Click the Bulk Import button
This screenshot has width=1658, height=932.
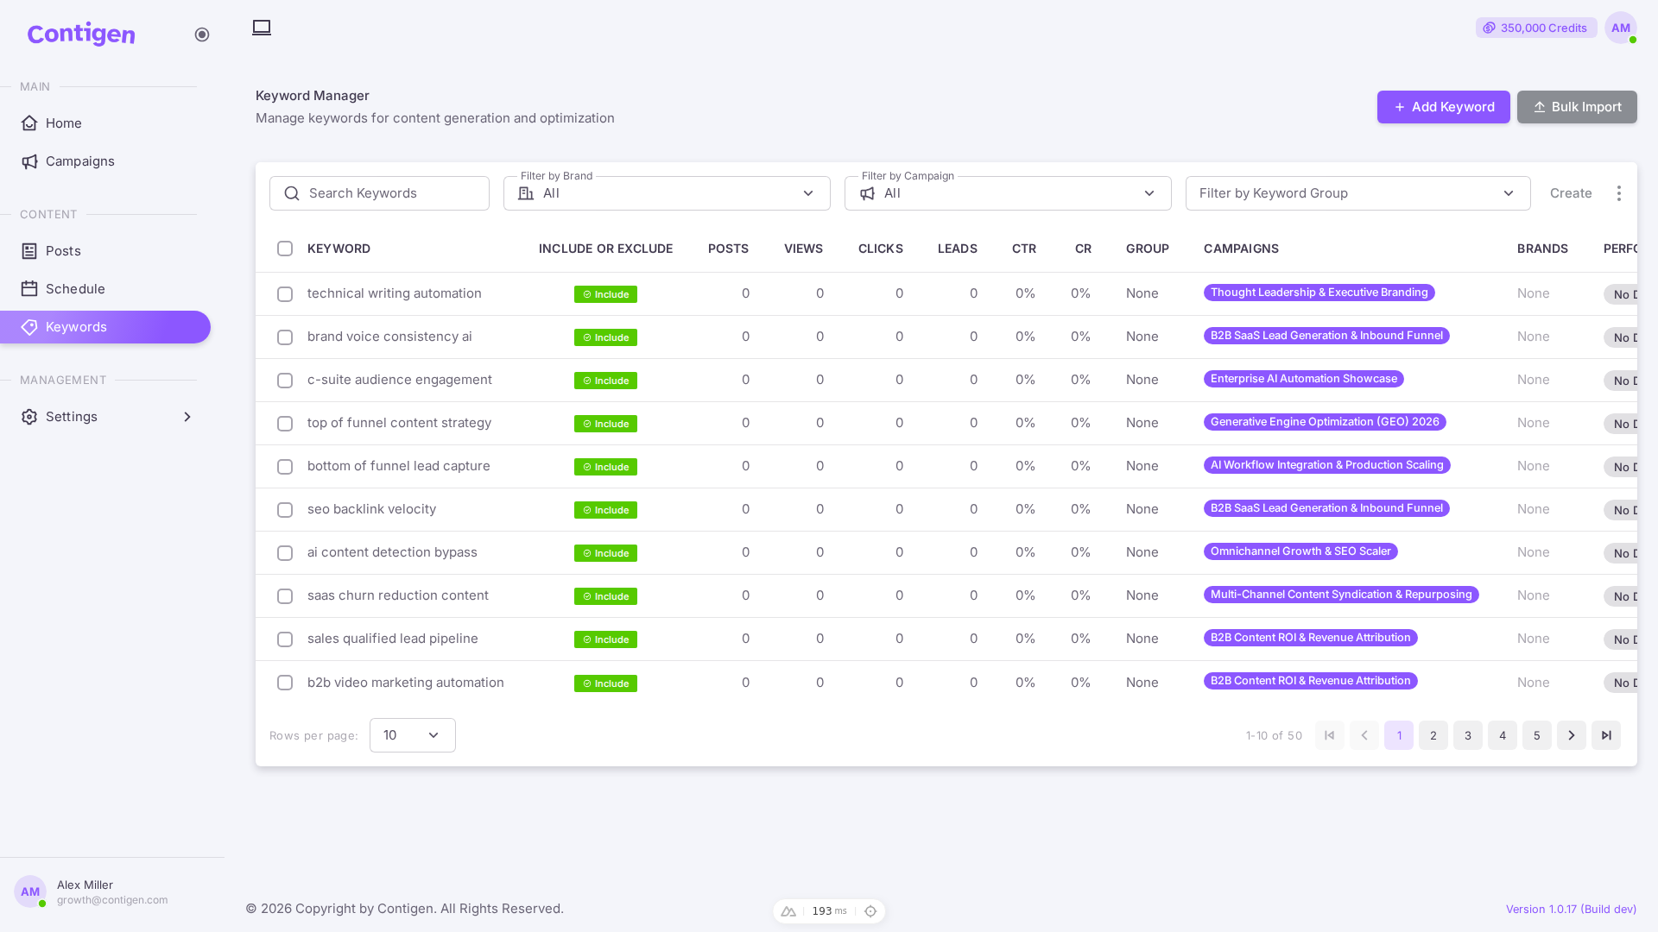pyautogui.click(x=1577, y=107)
